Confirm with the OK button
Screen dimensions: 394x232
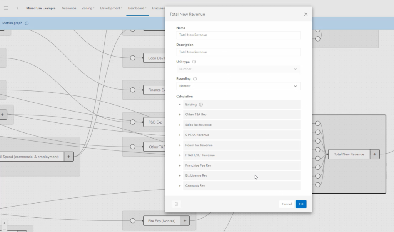tap(301, 204)
